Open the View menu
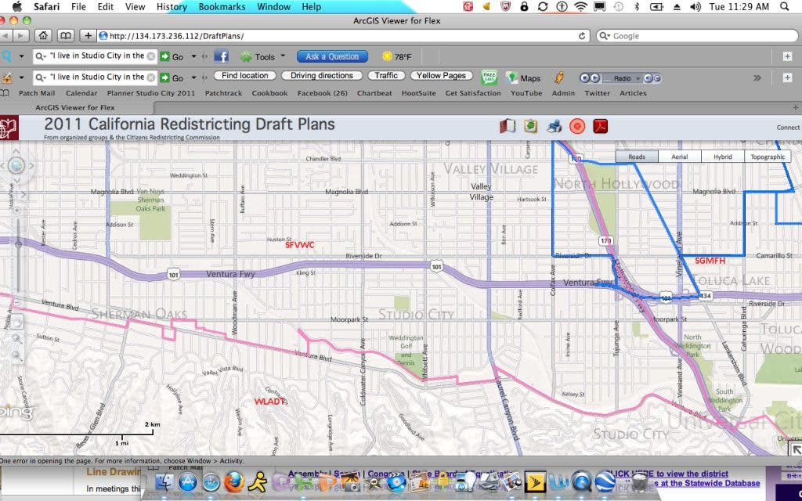 [x=135, y=6]
